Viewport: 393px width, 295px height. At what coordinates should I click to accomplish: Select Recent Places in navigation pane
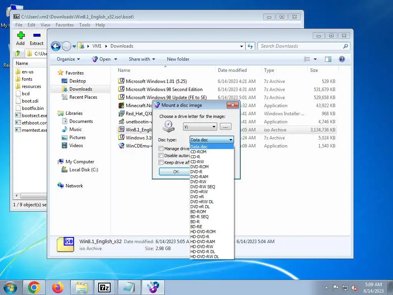(83, 97)
